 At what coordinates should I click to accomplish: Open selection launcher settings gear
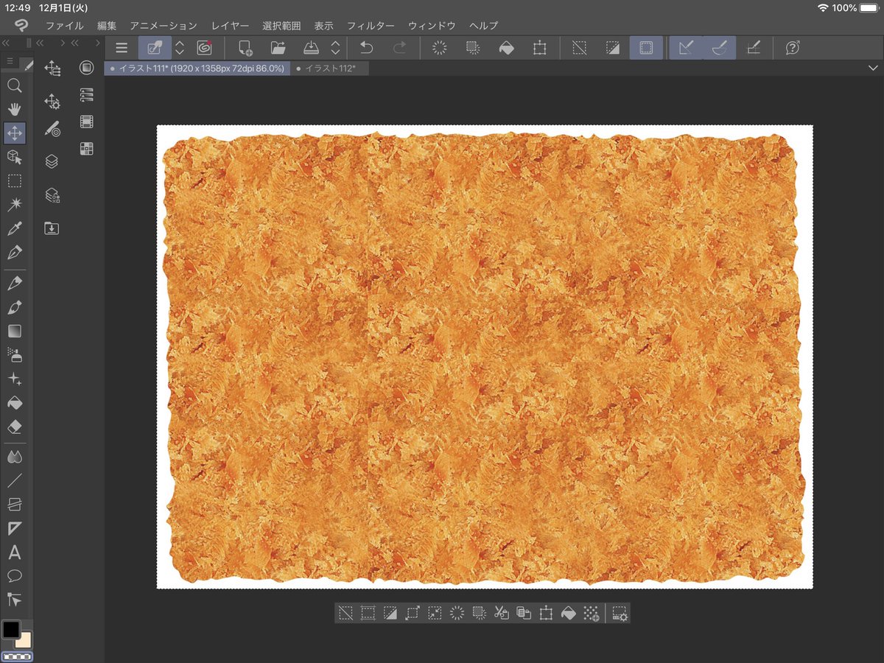tap(620, 612)
